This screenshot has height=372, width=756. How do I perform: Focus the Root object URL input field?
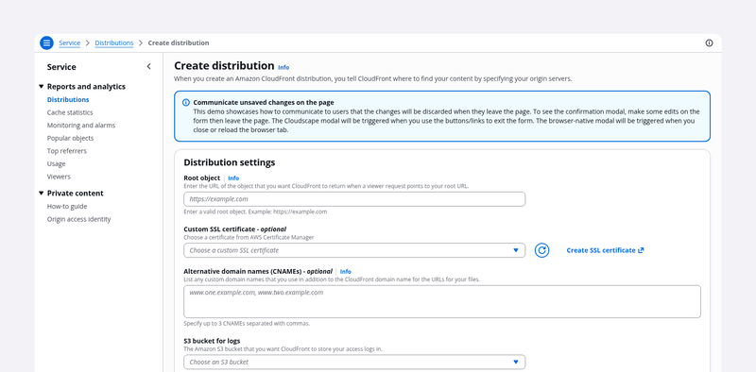(354, 199)
